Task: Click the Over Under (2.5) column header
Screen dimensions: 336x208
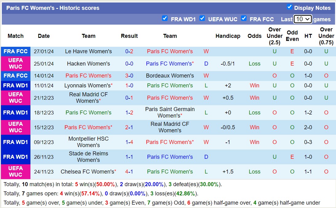Action: click(275, 36)
